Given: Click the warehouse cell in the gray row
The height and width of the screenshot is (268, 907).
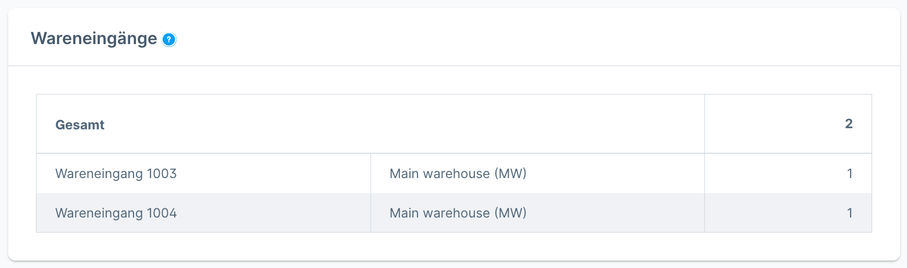Looking at the screenshot, I should tap(537, 213).
